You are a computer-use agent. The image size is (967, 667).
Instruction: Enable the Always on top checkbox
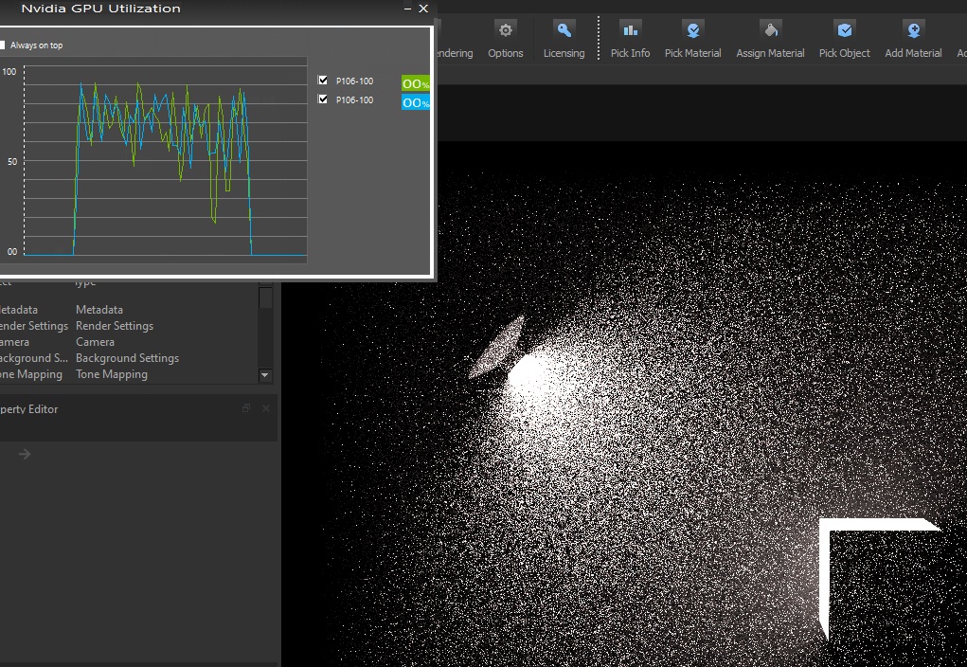tap(3, 45)
